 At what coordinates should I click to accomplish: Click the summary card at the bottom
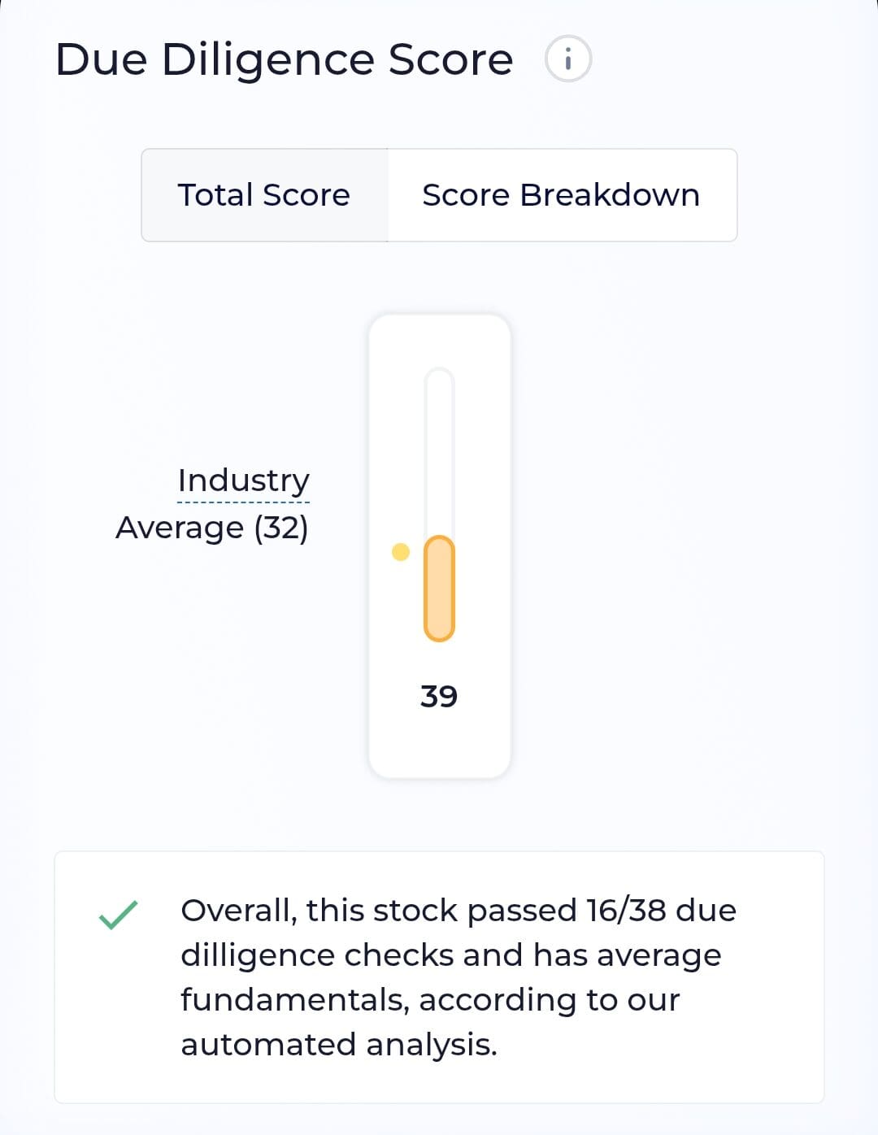(439, 976)
